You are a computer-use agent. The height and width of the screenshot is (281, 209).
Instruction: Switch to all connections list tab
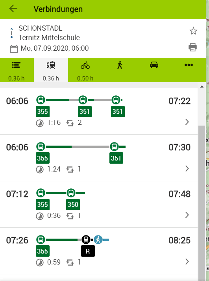click(17, 70)
